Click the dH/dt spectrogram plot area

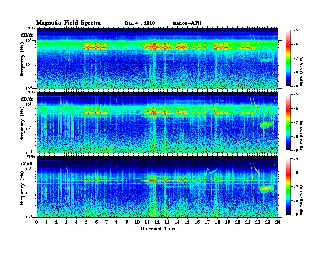click(157, 58)
